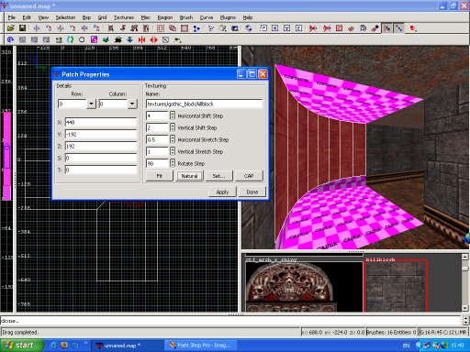The image size is (470, 352).
Task: Open a map with the folder icon
Action: coord(11,28)
